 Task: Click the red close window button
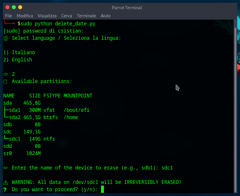tap(7, 7)
